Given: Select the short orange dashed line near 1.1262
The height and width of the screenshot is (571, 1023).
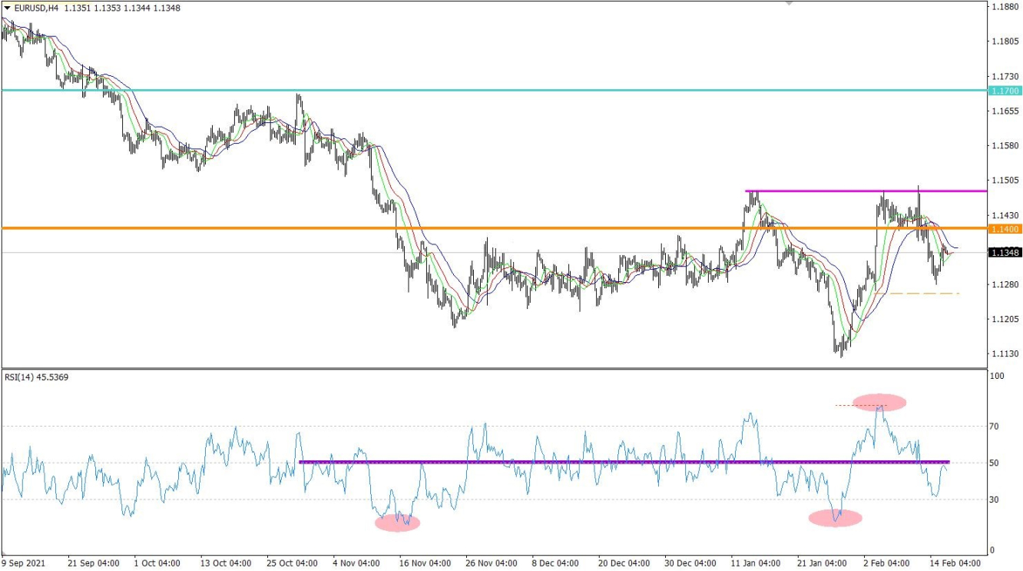Looking at the screenshot, I should (916, 294).
